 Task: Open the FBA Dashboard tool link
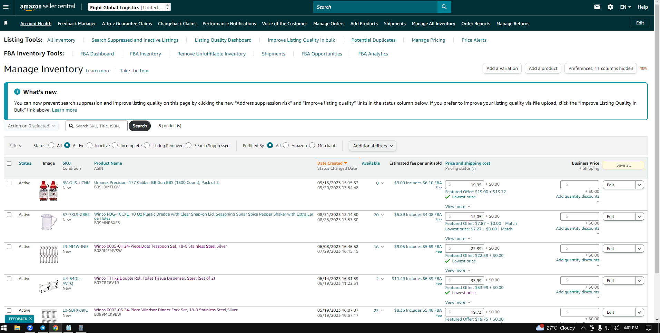[97, 54]
